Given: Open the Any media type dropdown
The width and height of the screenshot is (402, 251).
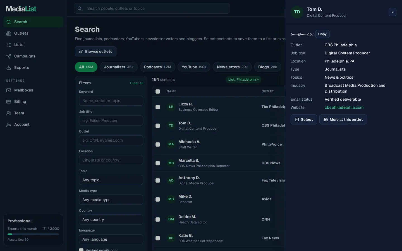Looking at the screenshot, I should click(111, 200).
